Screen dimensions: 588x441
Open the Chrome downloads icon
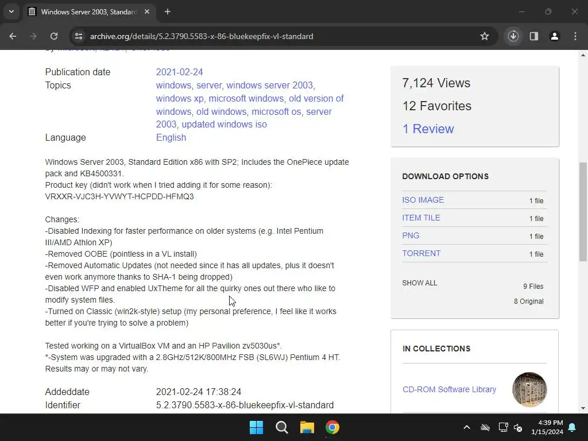tap(513, 36)
